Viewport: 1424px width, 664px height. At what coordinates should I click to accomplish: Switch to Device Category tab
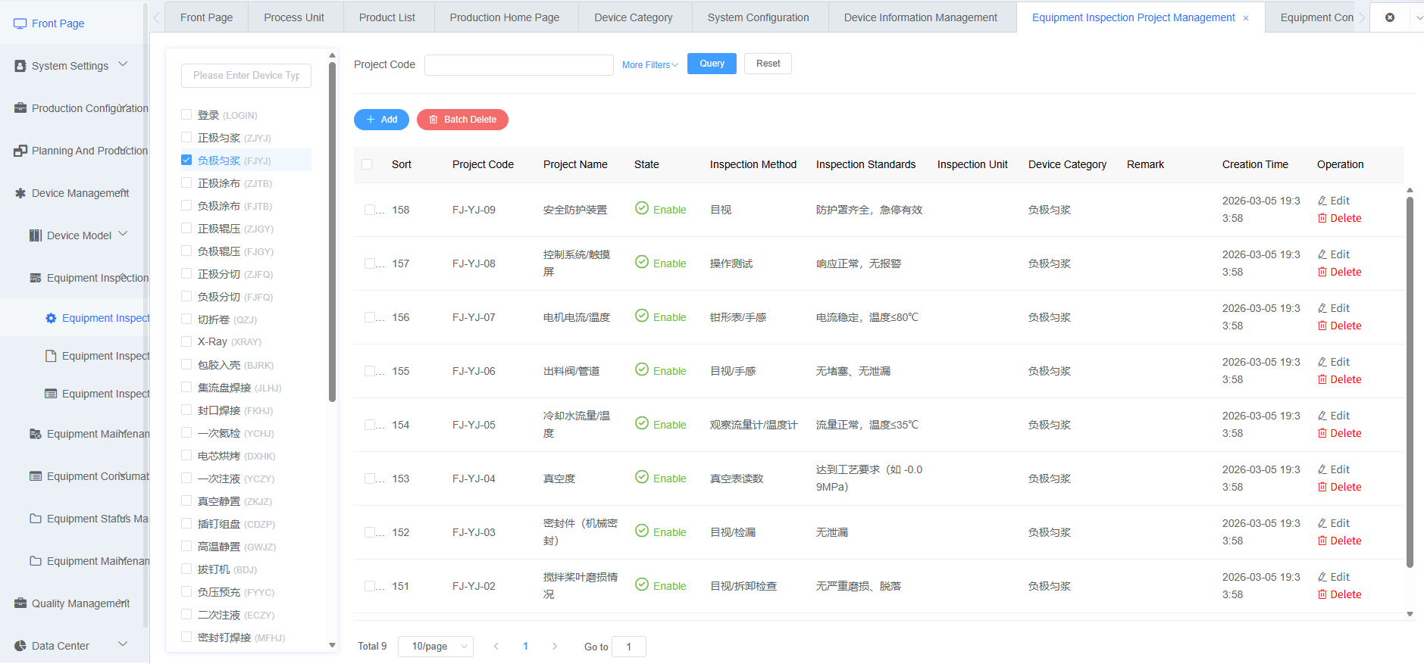tap(634, 17)
